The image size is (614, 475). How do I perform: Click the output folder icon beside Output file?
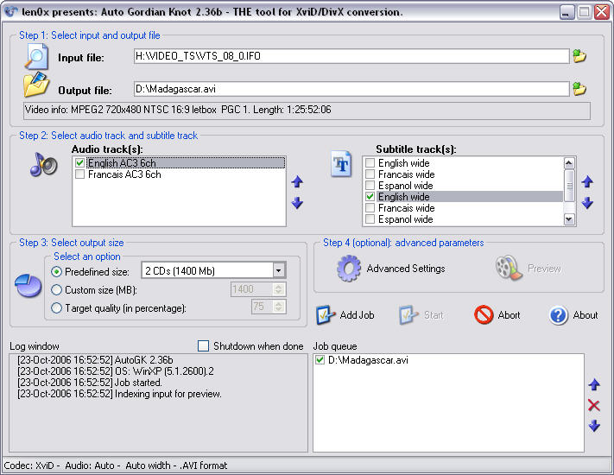[36, 84]
